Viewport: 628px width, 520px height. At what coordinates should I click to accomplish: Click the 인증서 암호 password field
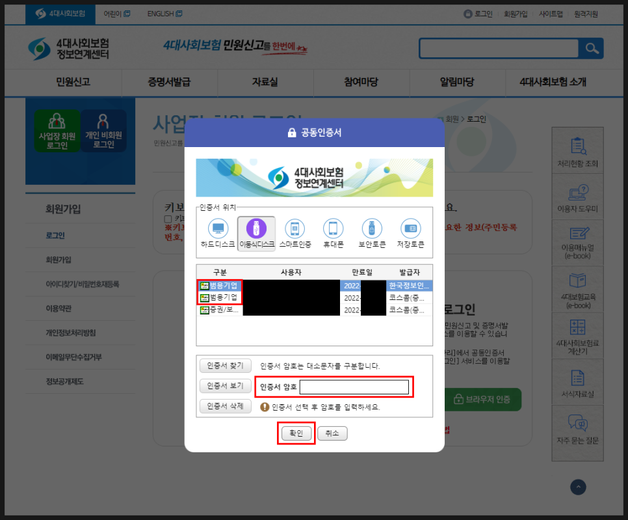354,387
